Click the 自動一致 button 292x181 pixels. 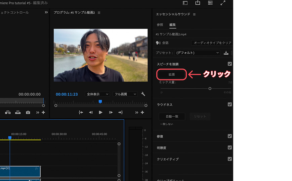tap(172, 116)
